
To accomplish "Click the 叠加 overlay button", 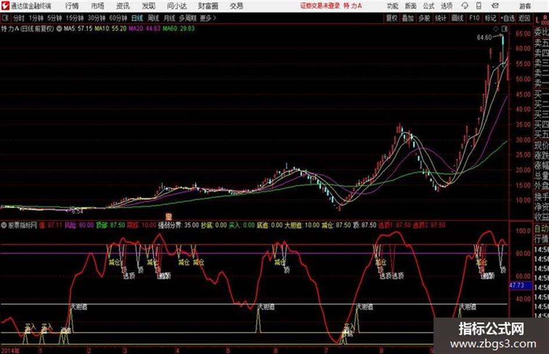I will (408, 18).
